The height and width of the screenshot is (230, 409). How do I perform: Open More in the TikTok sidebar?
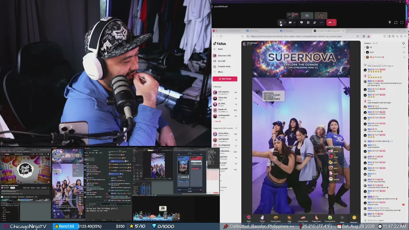[x=218, y=72]
